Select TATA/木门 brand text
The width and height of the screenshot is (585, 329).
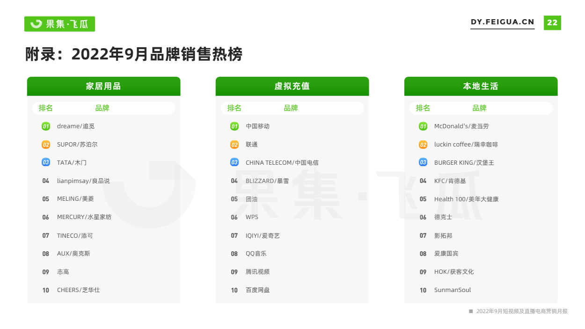[72, 162]
